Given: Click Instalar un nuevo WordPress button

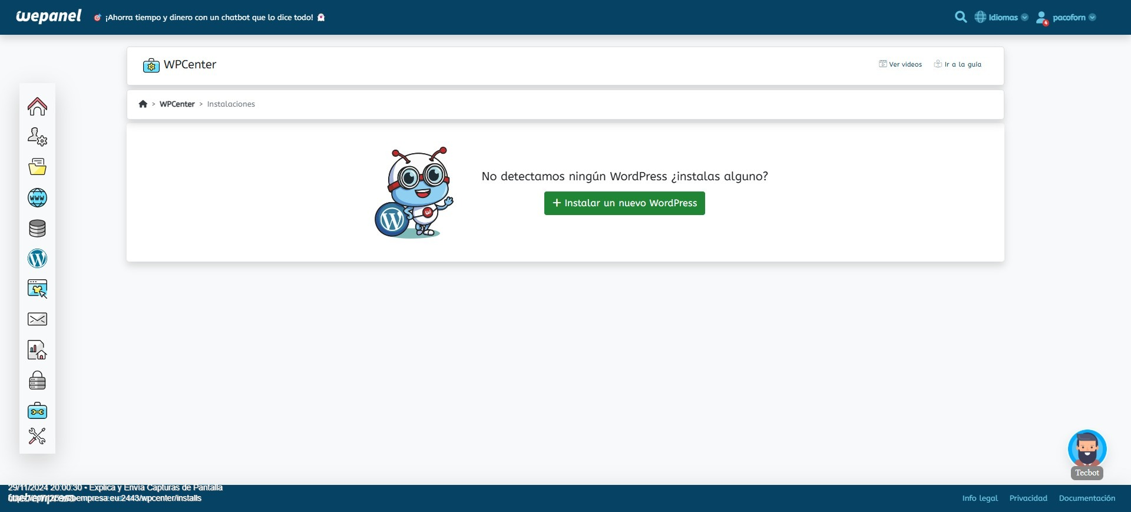Looking at the screenshot, I should 624,203.
